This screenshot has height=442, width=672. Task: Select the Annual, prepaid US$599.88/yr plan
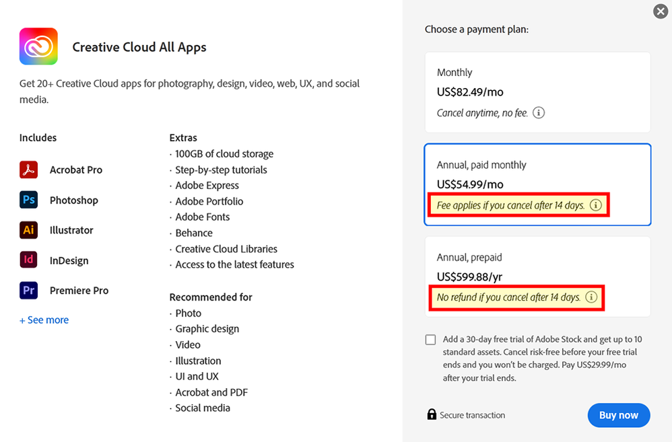click(538, 277)
